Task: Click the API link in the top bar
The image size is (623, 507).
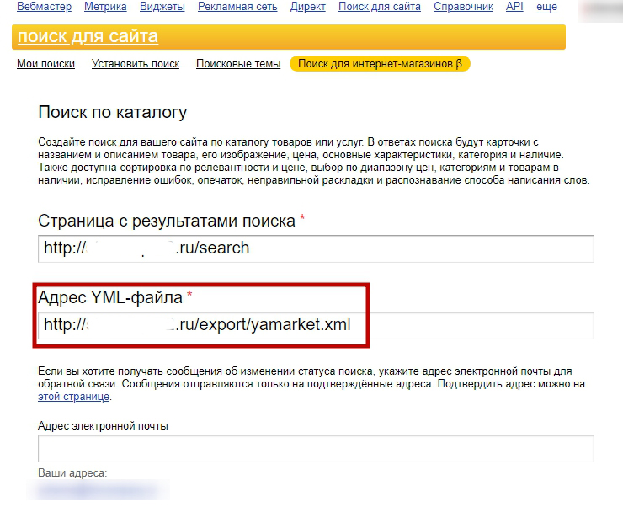Action: (514, 7)
